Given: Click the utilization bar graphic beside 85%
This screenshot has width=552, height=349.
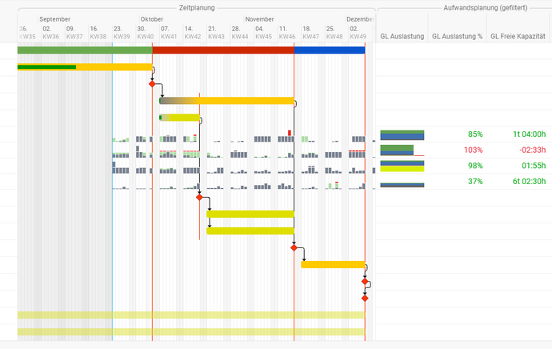Looking at the screenshot, I should click(x=402, y=134).
